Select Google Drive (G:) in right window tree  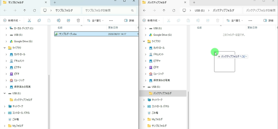pyautogui.click(x=162, y=35)
